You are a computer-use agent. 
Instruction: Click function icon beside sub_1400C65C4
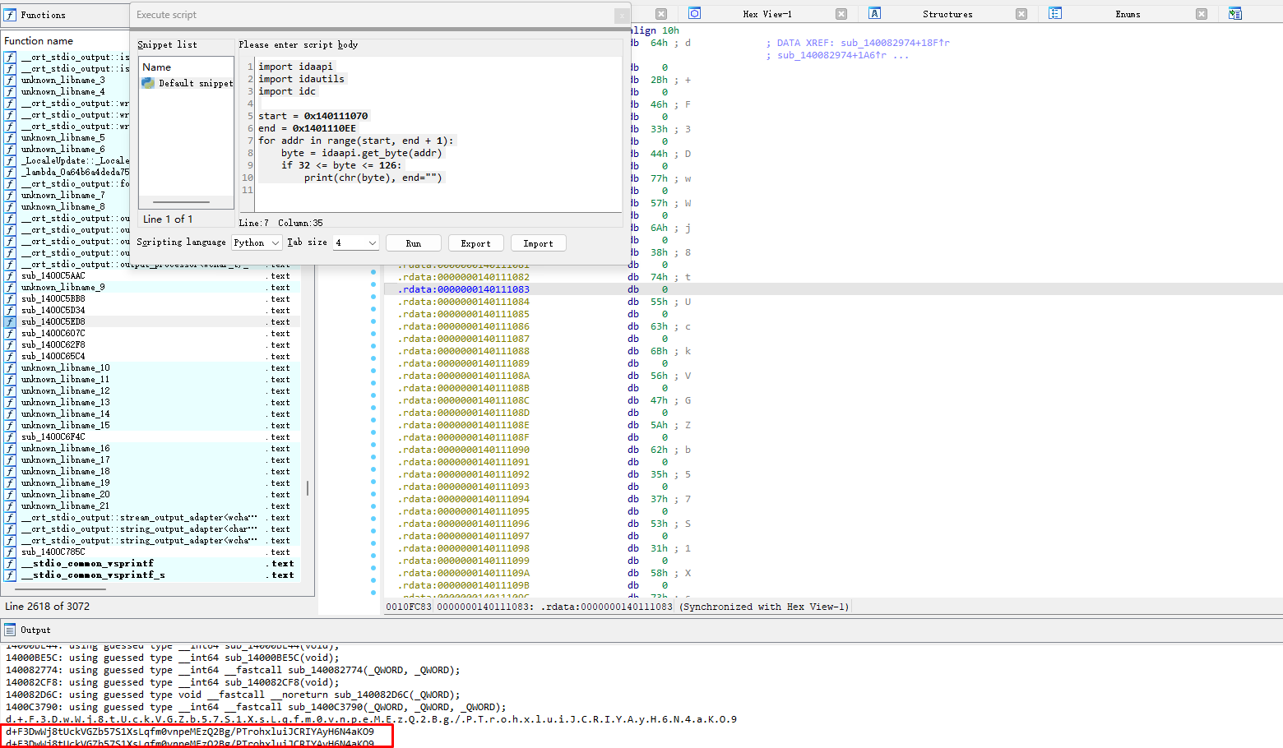10,357
